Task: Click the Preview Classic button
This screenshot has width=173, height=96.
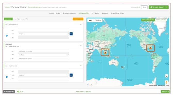Action: pos(157,7)
